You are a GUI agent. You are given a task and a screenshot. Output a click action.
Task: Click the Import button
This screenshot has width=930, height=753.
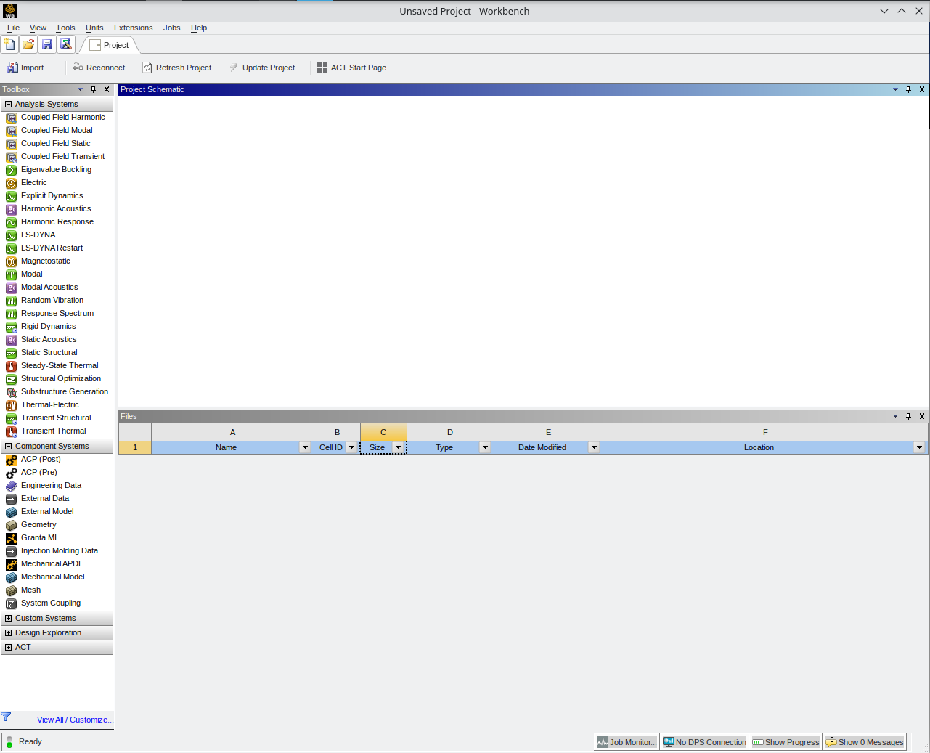[x=29, y=68]
